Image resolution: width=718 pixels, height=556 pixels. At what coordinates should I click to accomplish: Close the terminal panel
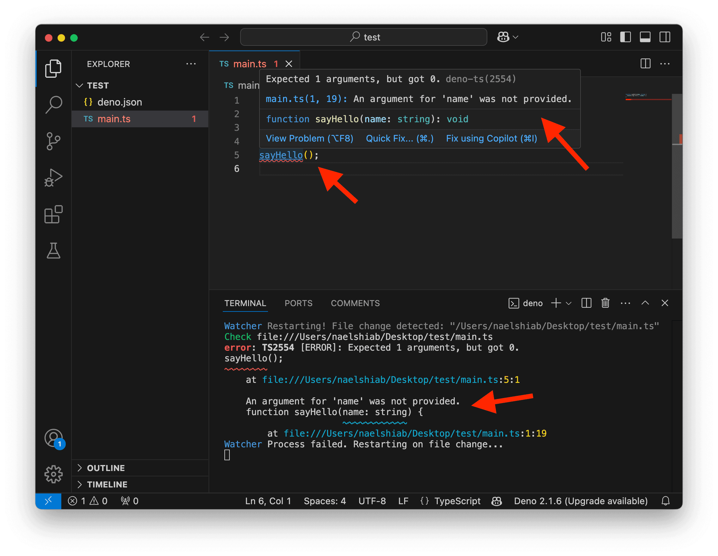click(665, 303)
